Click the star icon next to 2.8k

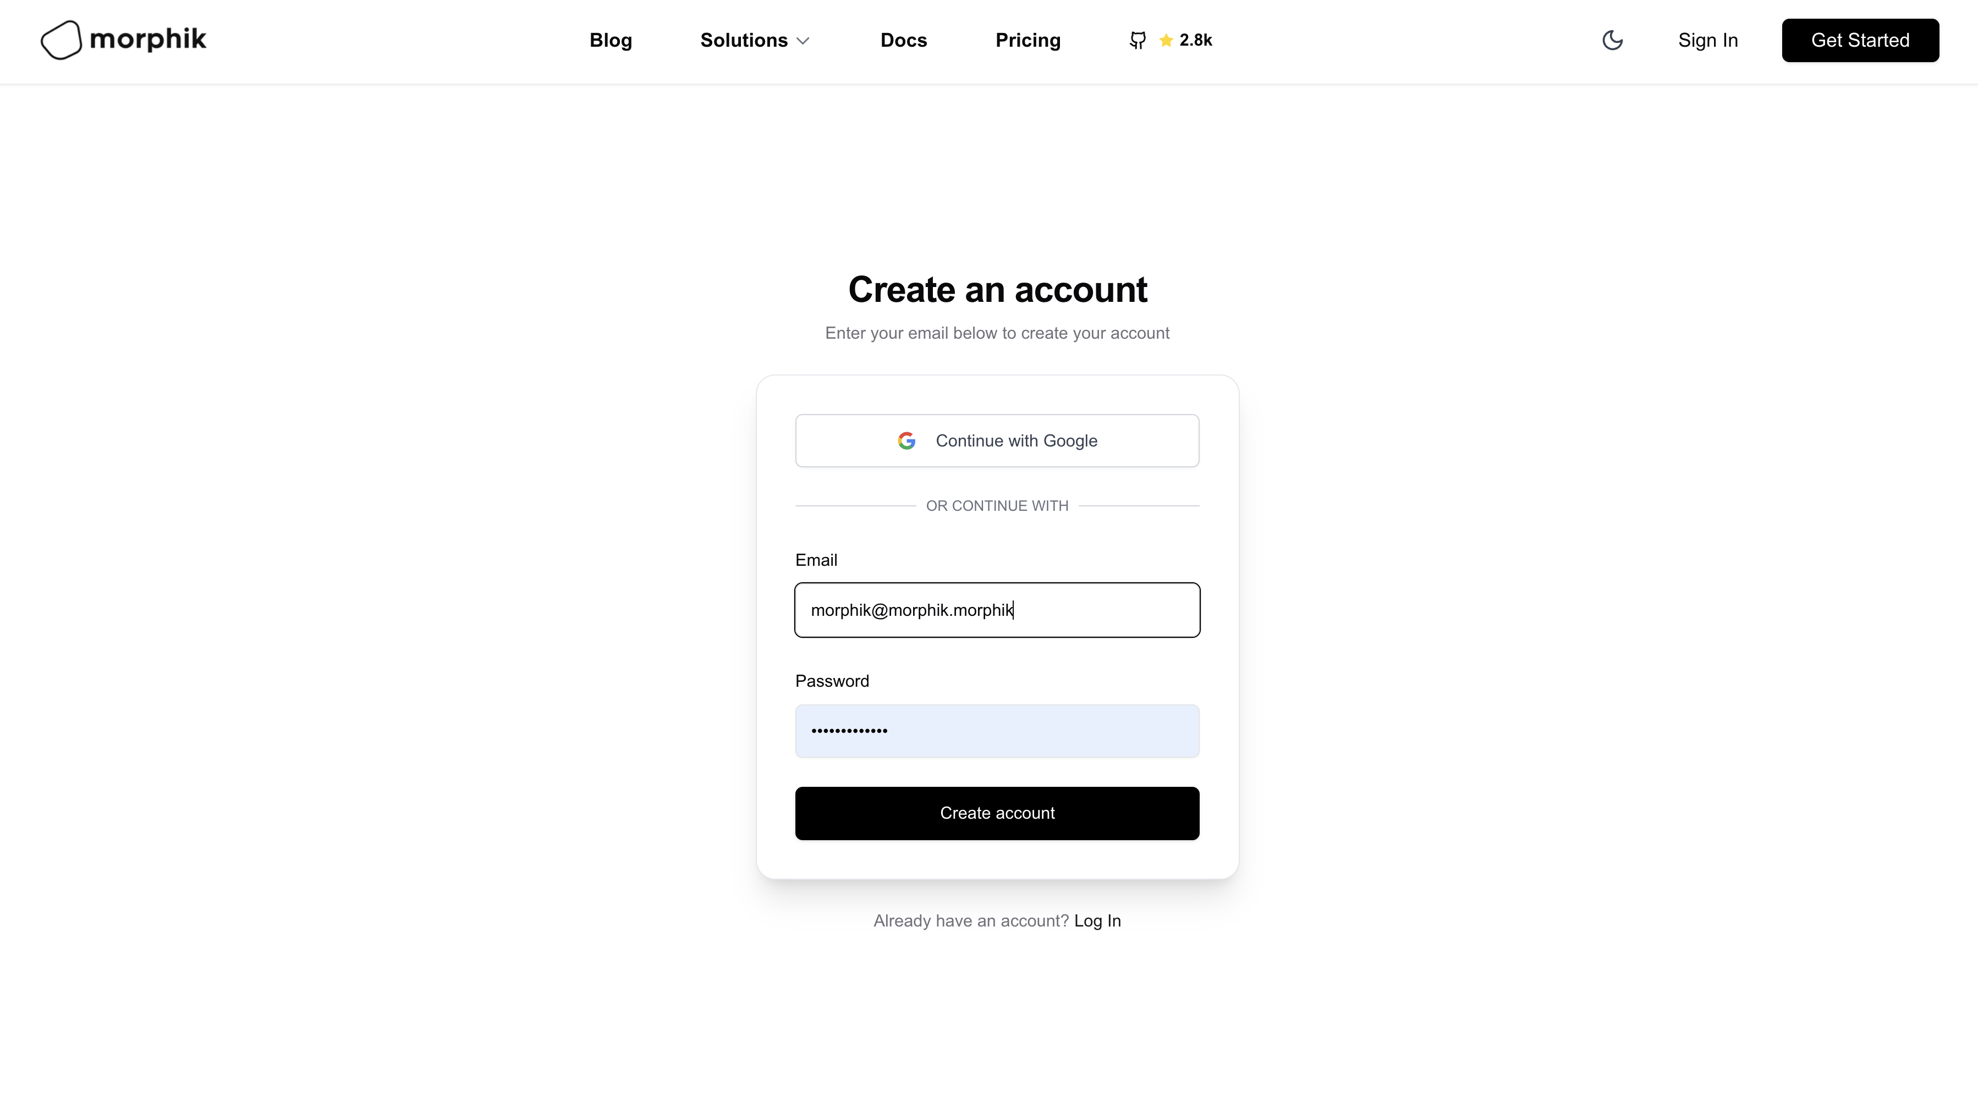click(x=1166, y=40)
